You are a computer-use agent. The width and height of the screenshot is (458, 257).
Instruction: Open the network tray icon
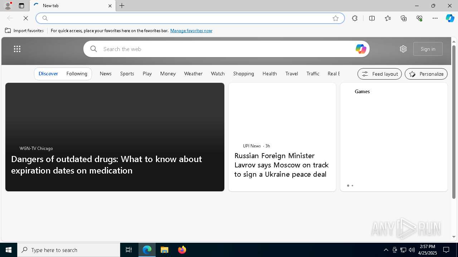pos(403,250)
